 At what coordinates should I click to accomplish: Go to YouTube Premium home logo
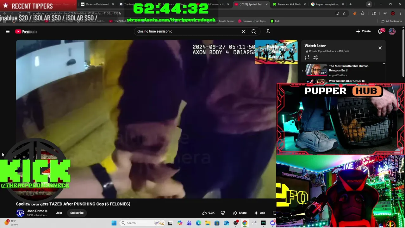click(x=26, y=31)
